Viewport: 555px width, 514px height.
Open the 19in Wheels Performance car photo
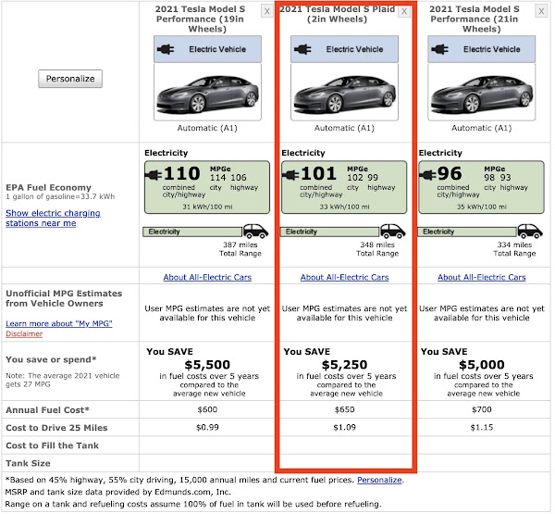tap(208, 95)
